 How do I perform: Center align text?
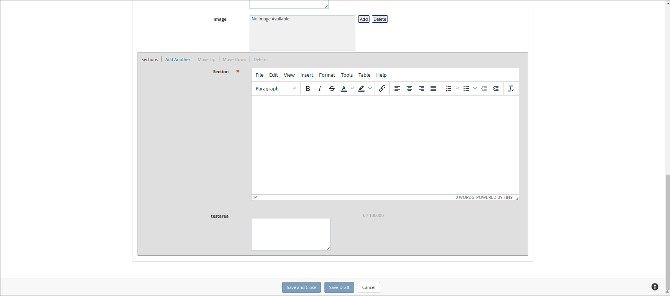pos(409,88)
